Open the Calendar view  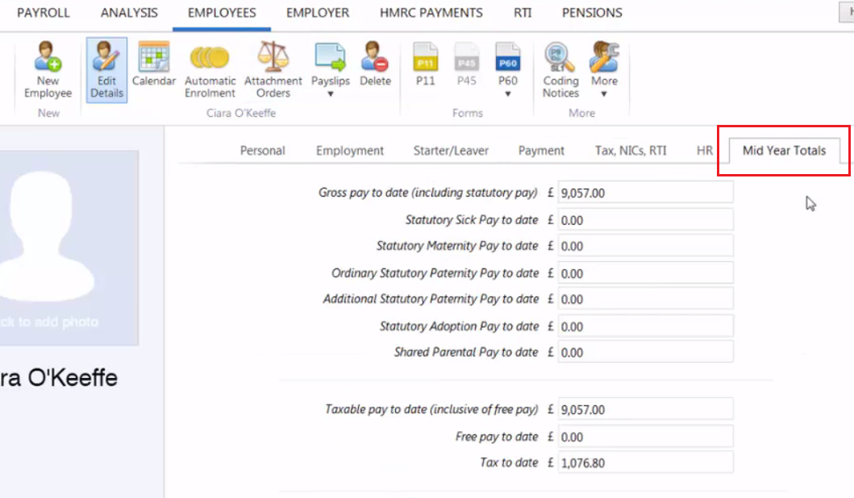153,64
